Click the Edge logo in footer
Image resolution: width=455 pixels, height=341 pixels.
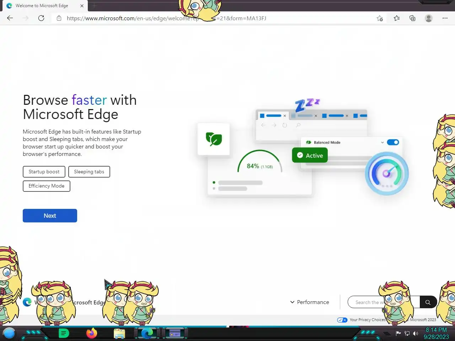(27, 302)
